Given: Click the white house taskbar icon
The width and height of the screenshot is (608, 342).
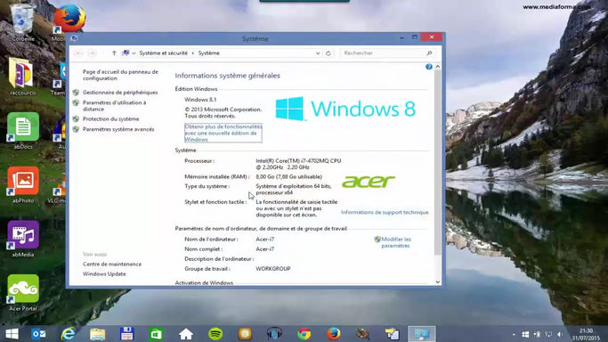Looking at the screenshot, I should (x=186, y=334).
